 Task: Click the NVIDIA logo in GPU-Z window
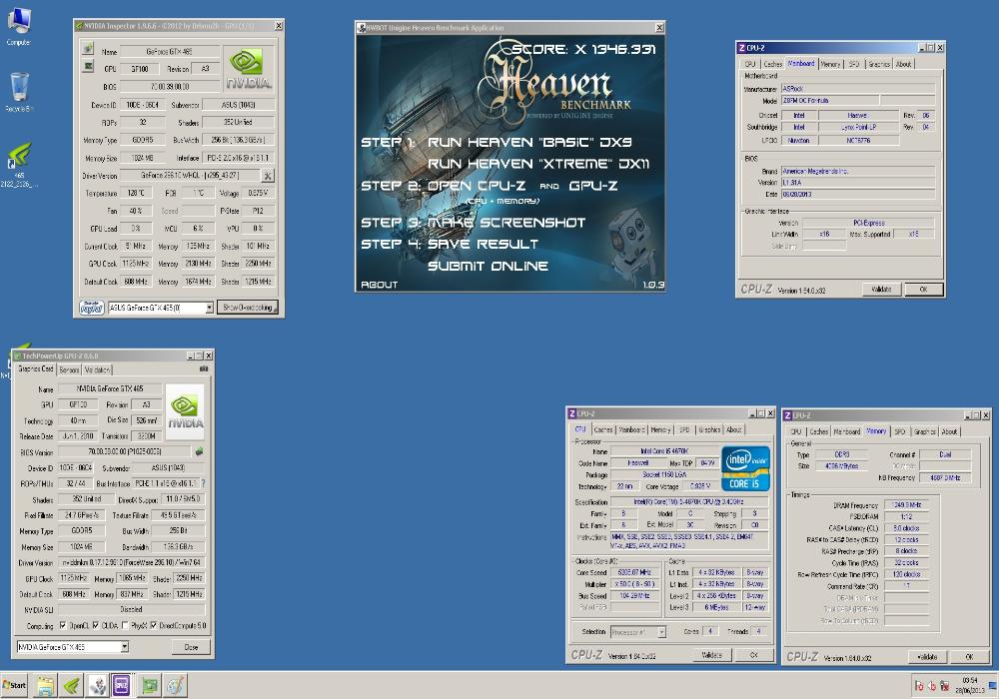(x=185, y=411)
